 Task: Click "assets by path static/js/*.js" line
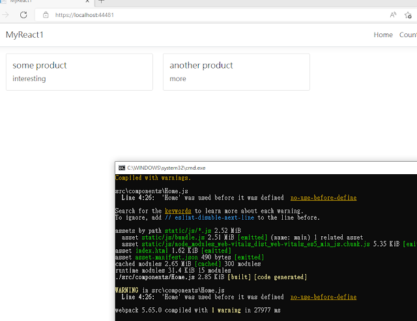pos(178,231)
